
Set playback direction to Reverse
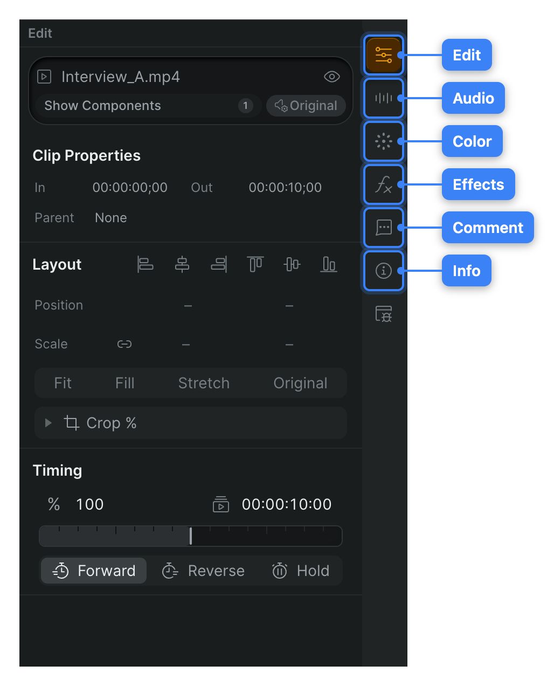[x=203, y=571]
